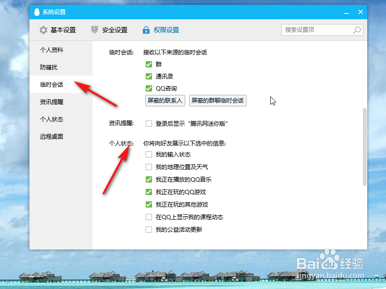Click the 临时会话: section label
The image size is (386, 289).
(x=121, y=53)
